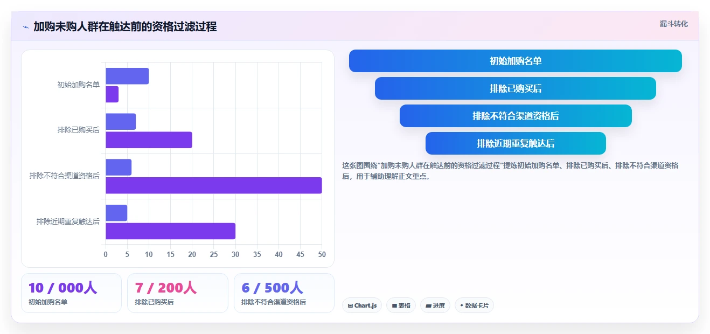This screenshot has height=334, width=710.
Task: Click the x-axis tick label 25
Action: [x=214, y=254]
